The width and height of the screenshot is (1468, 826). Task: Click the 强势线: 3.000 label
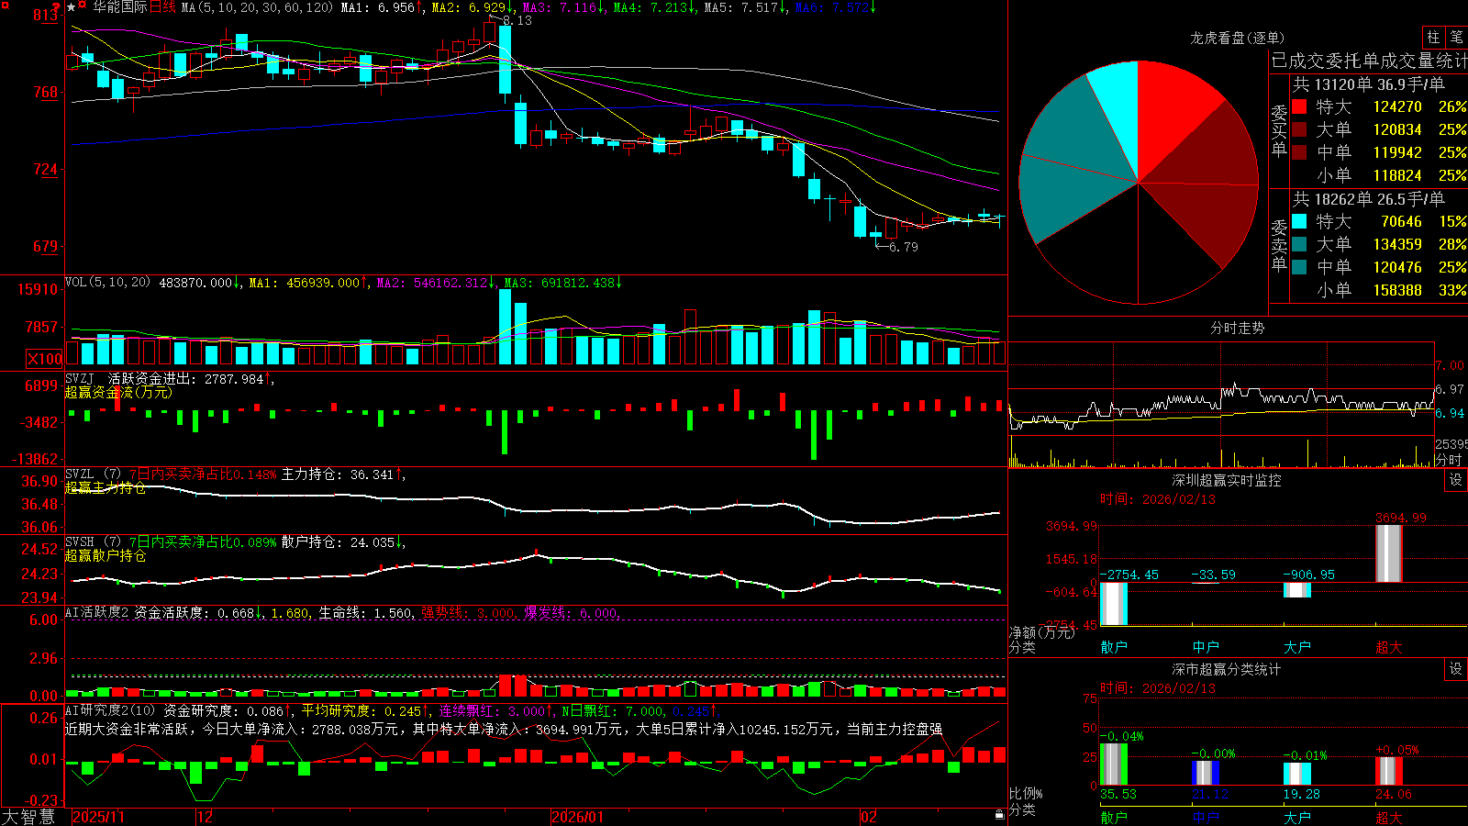(x=468, y=613)
